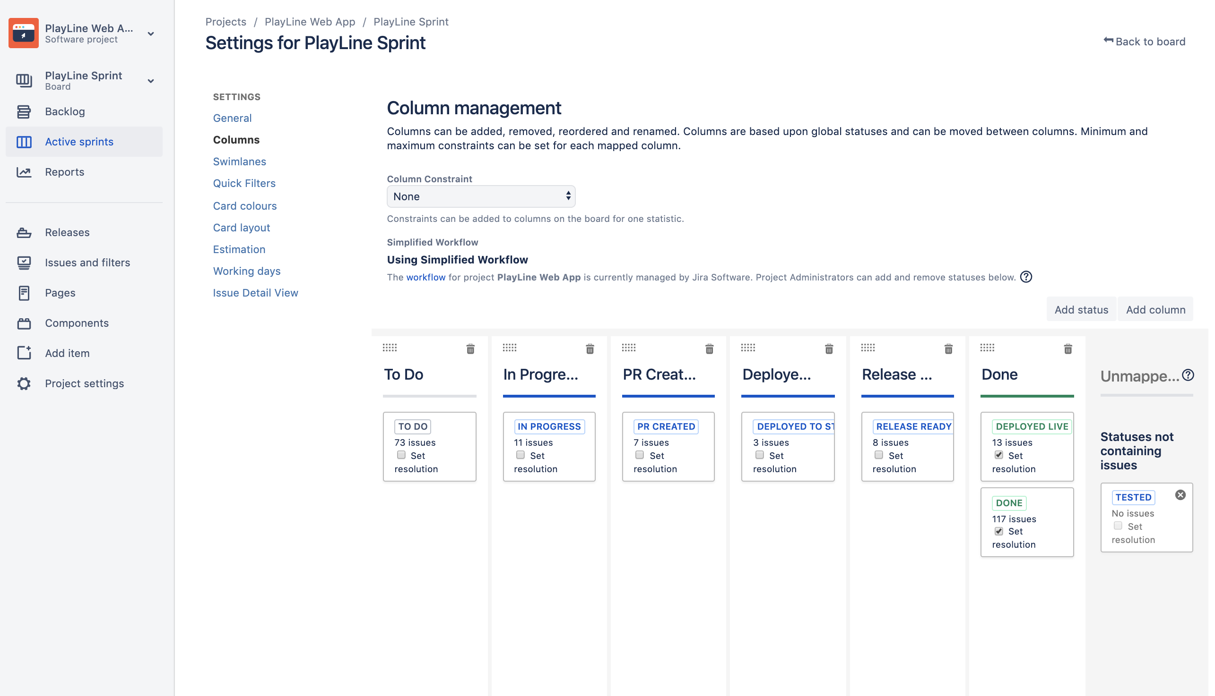Delete the To Do column with trash icon
The image size is (1215, 696).
tap(470, 349)
